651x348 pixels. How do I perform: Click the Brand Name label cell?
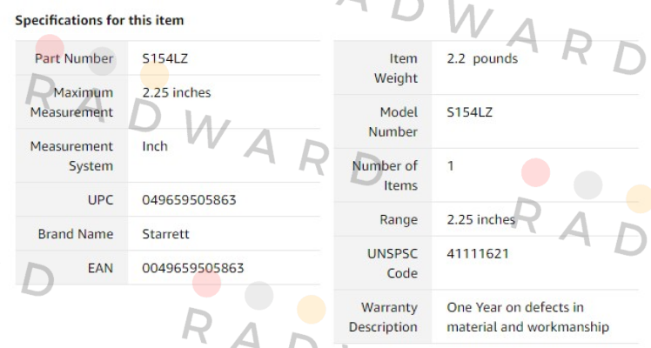72,233
